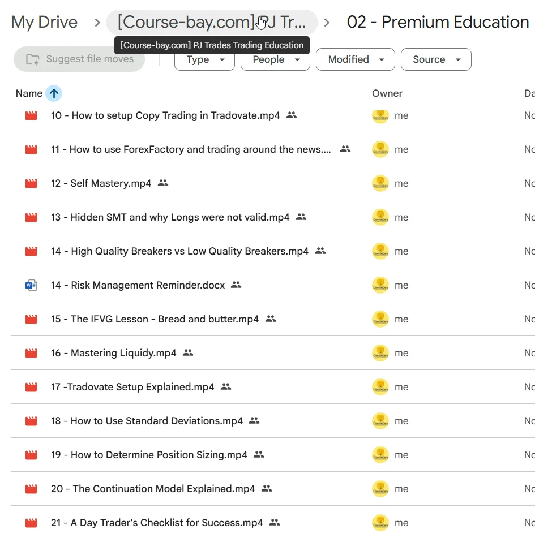Click owner "me" in 18 - Standard Deviations row
This screenshot has height=538, width=535.
[401, 421]
